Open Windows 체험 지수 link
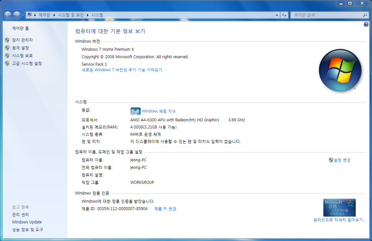The height and width of the screenshot is (241, 372). tap(159, 111)
